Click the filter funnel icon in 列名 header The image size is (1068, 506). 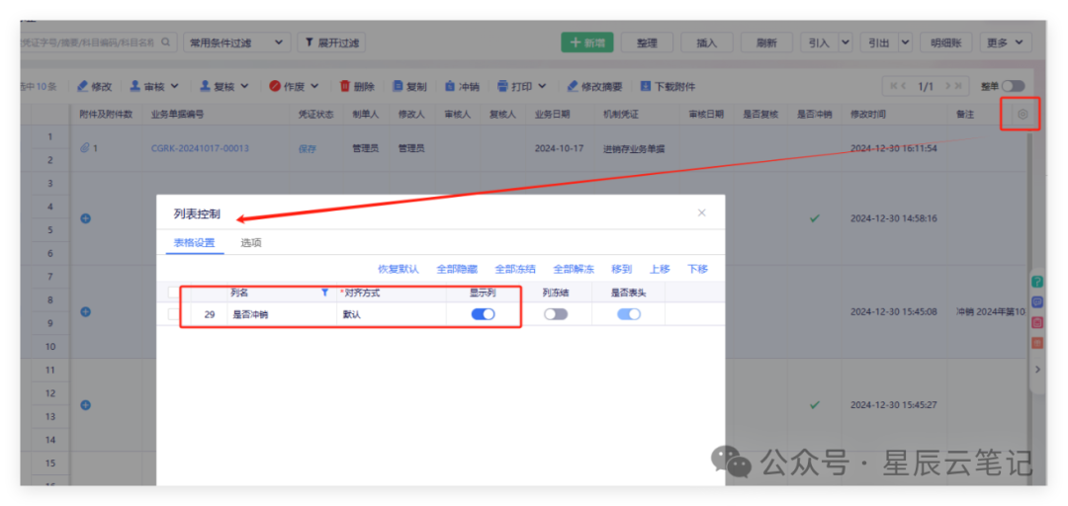[325, 293]
